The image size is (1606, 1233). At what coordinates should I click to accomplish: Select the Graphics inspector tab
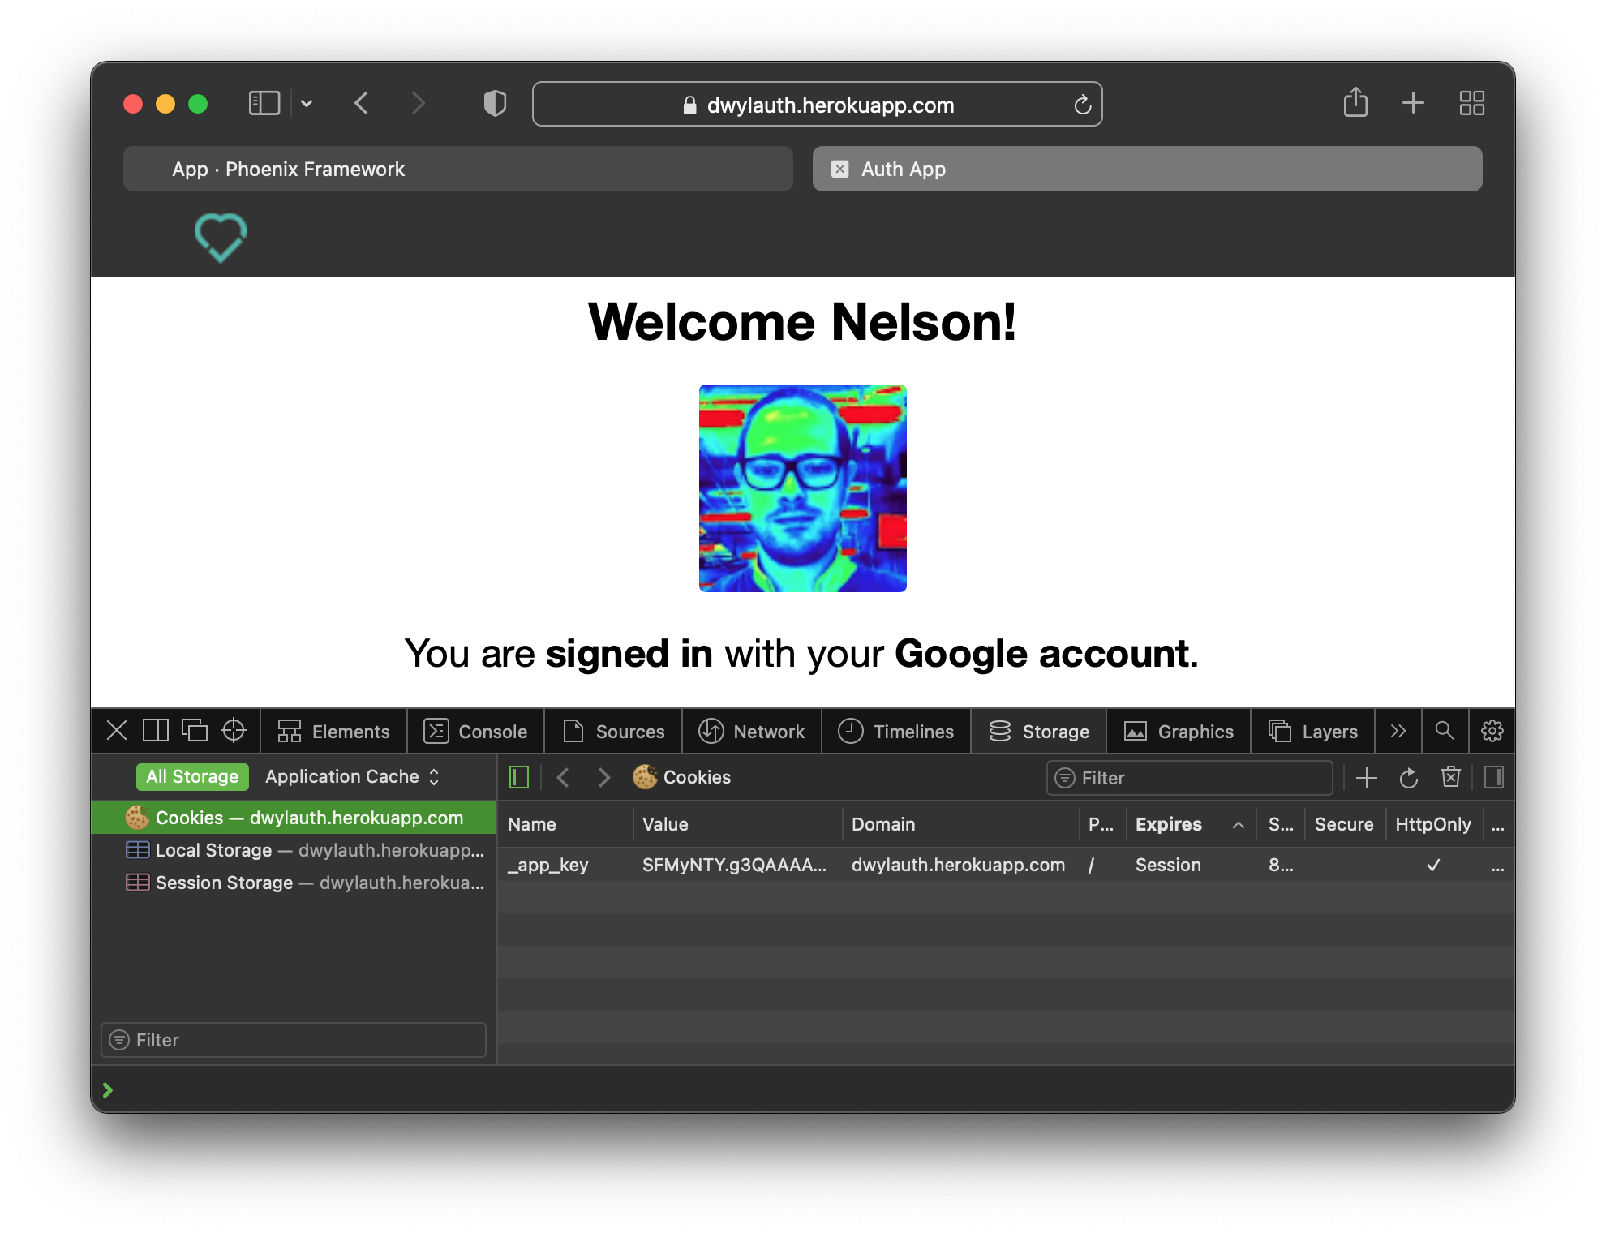pyautogui.click(x=1178, y=731)
